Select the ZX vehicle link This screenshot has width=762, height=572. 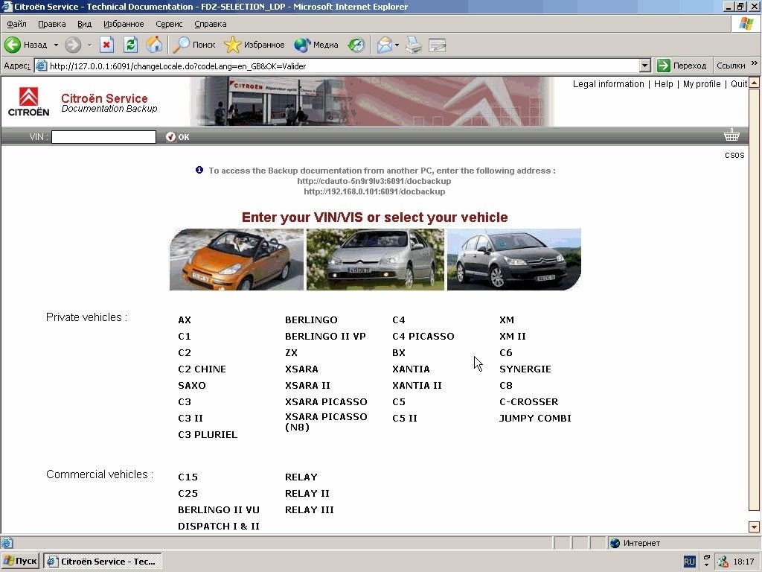(x=291, y=352)
